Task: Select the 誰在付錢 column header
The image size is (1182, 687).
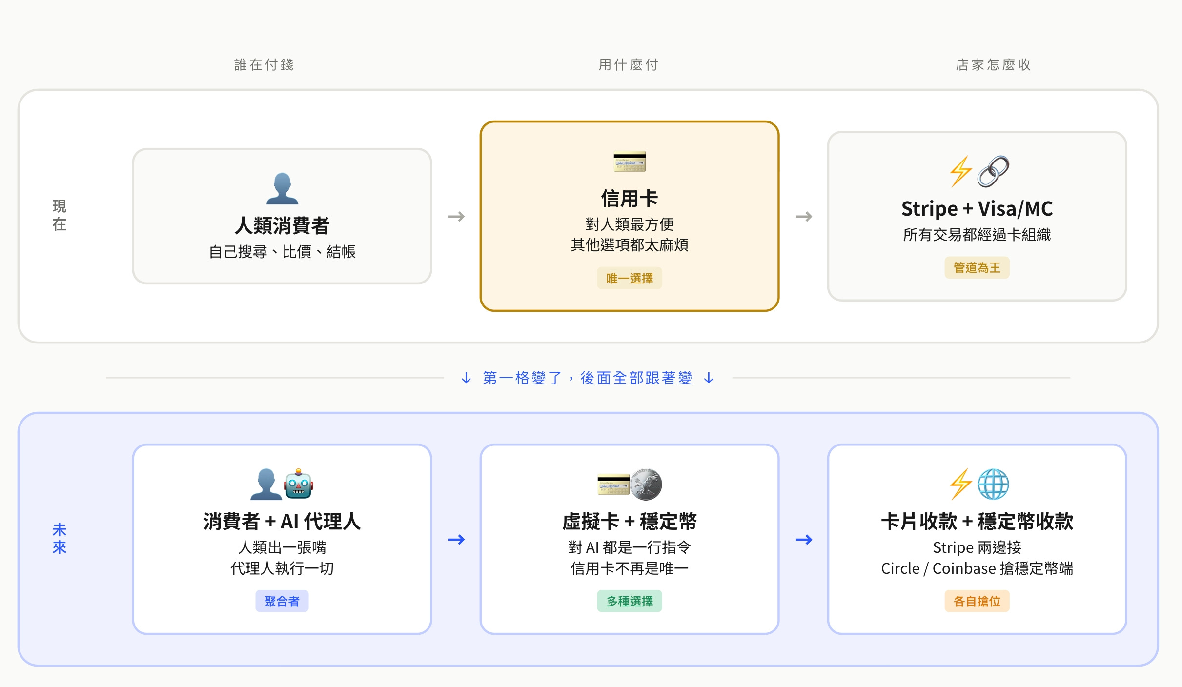Action: [264, 64]
